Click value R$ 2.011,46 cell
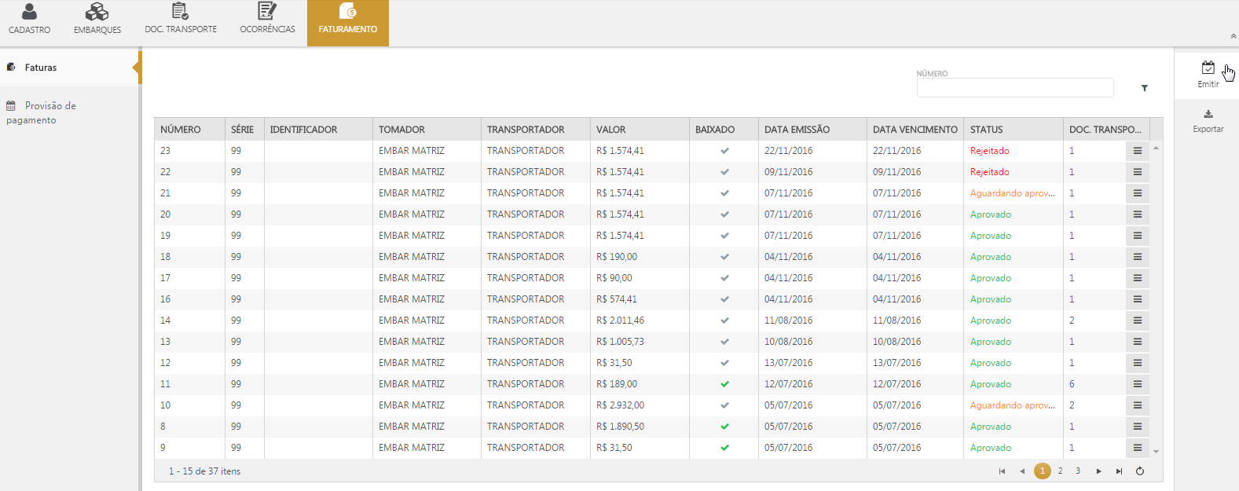The height and width of the screenshot is (491, 1239). [620, 321]
